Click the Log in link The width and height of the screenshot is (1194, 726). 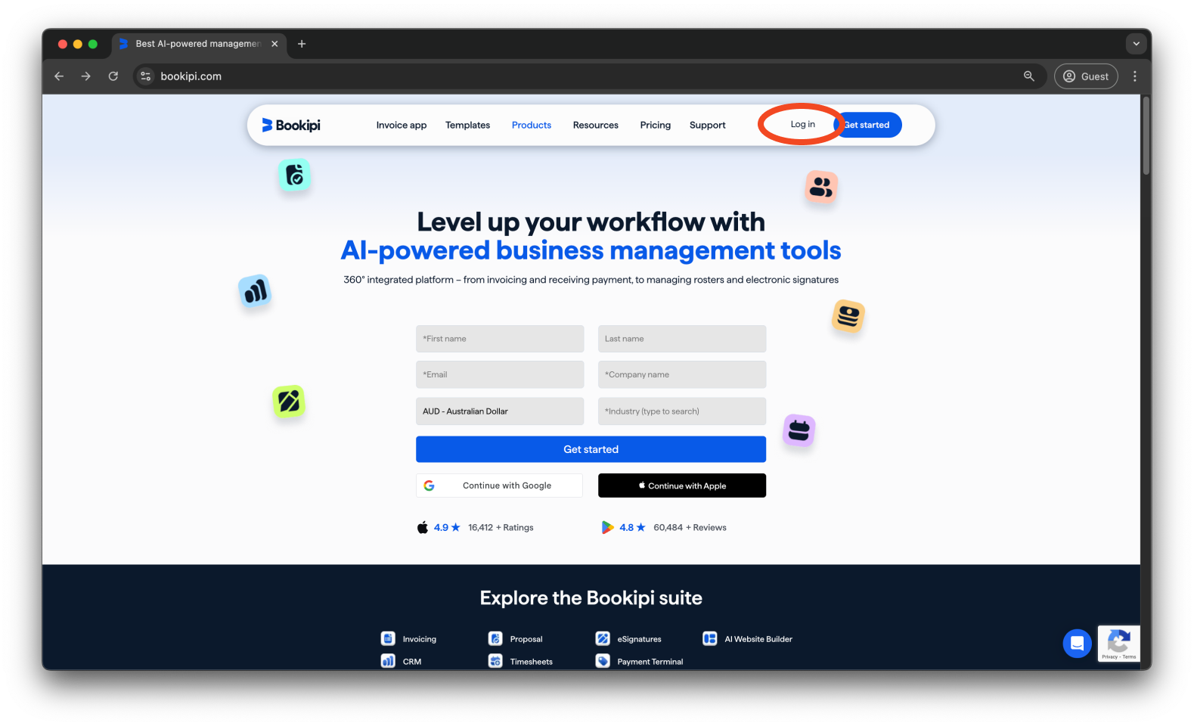(x=803, y=125)
